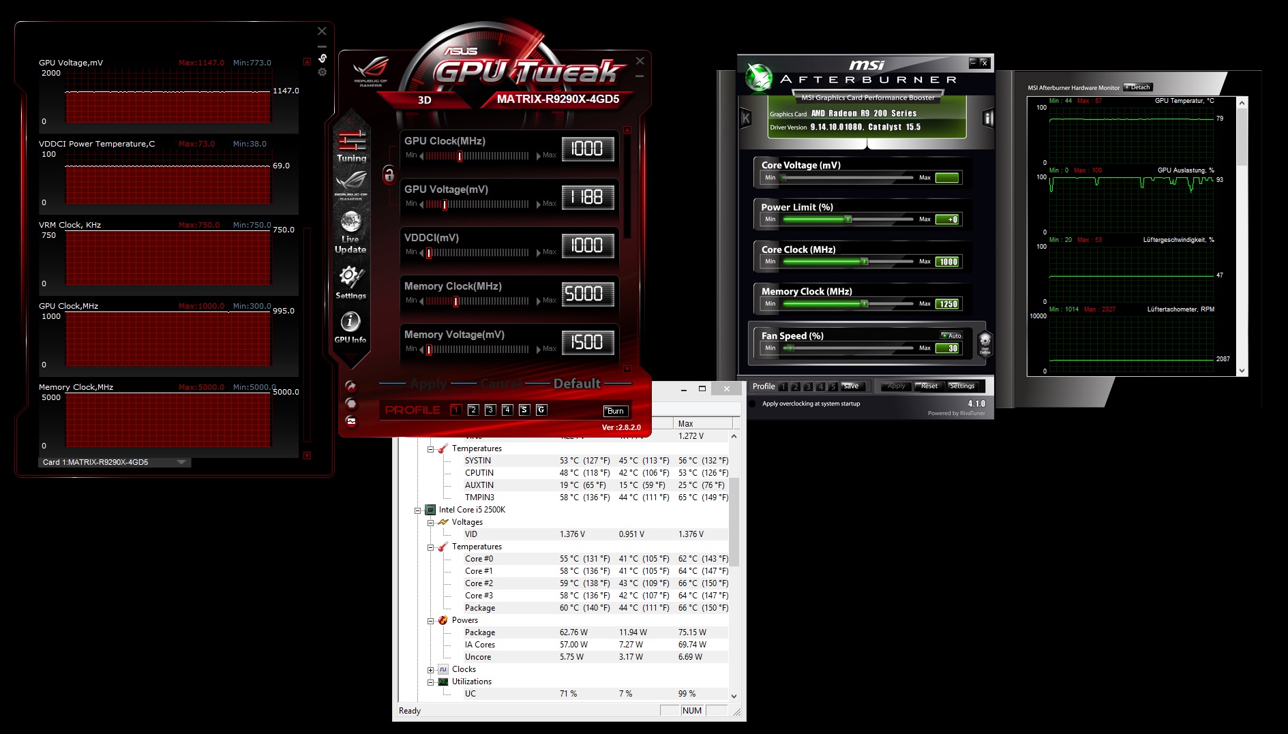Detach the Afterburner Hardware Monitor
The height and width of the screenshot is (734, 1288).
[1138, 87]
